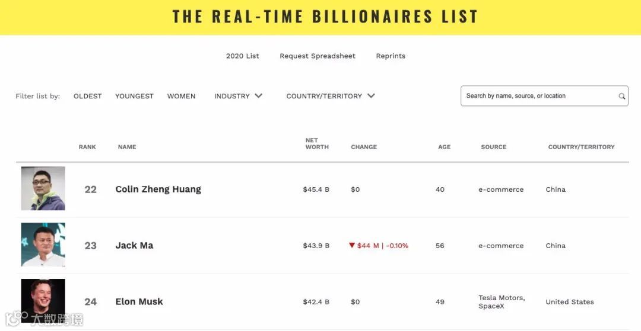The width and height of the screenshot is (641, 331).
Task: Sort by the Change column header
Action: pyautogui.click(x=364, y=147)
